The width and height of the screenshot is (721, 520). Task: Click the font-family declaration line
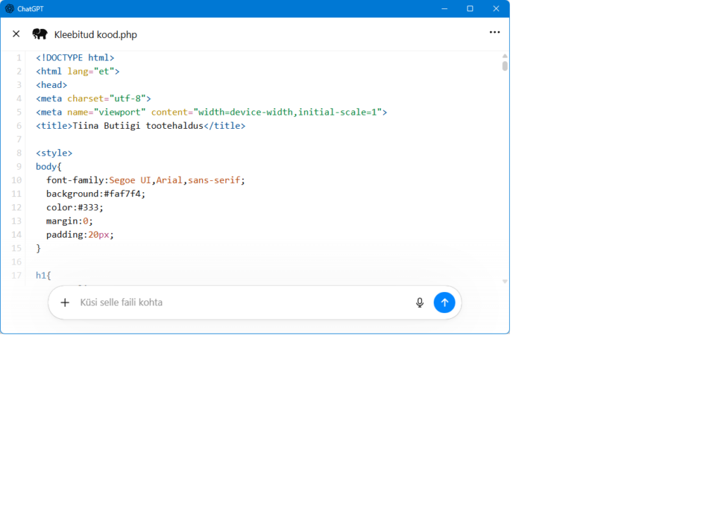click(145, 180)
